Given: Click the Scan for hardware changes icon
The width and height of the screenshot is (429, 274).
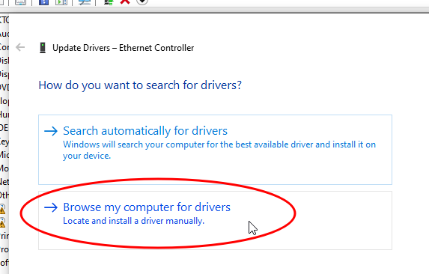Looking at the screenshot, I should click(x=85, y=2).
